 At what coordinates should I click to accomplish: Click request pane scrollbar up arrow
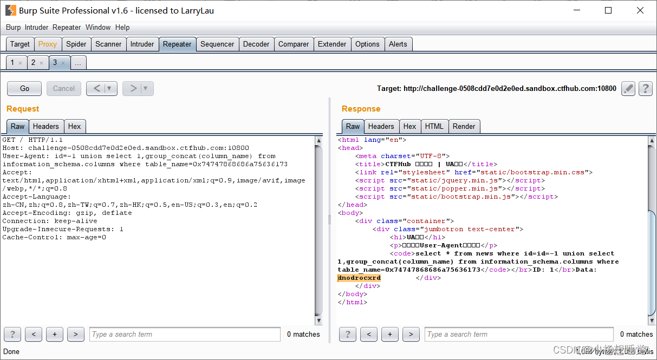(x=319, y=140)
